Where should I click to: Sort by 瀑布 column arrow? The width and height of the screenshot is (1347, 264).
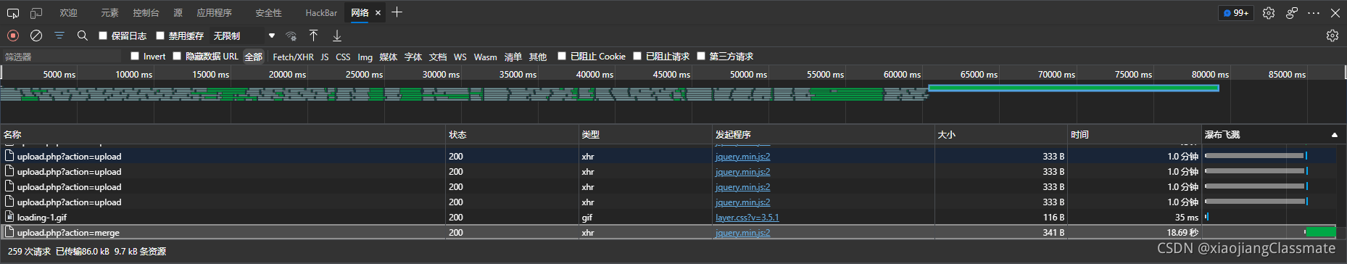[1335, 135]
